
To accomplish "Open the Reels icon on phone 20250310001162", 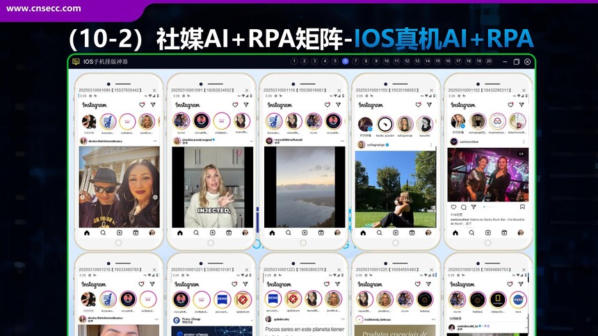I will pyautogui.click(x=504, y=233).
